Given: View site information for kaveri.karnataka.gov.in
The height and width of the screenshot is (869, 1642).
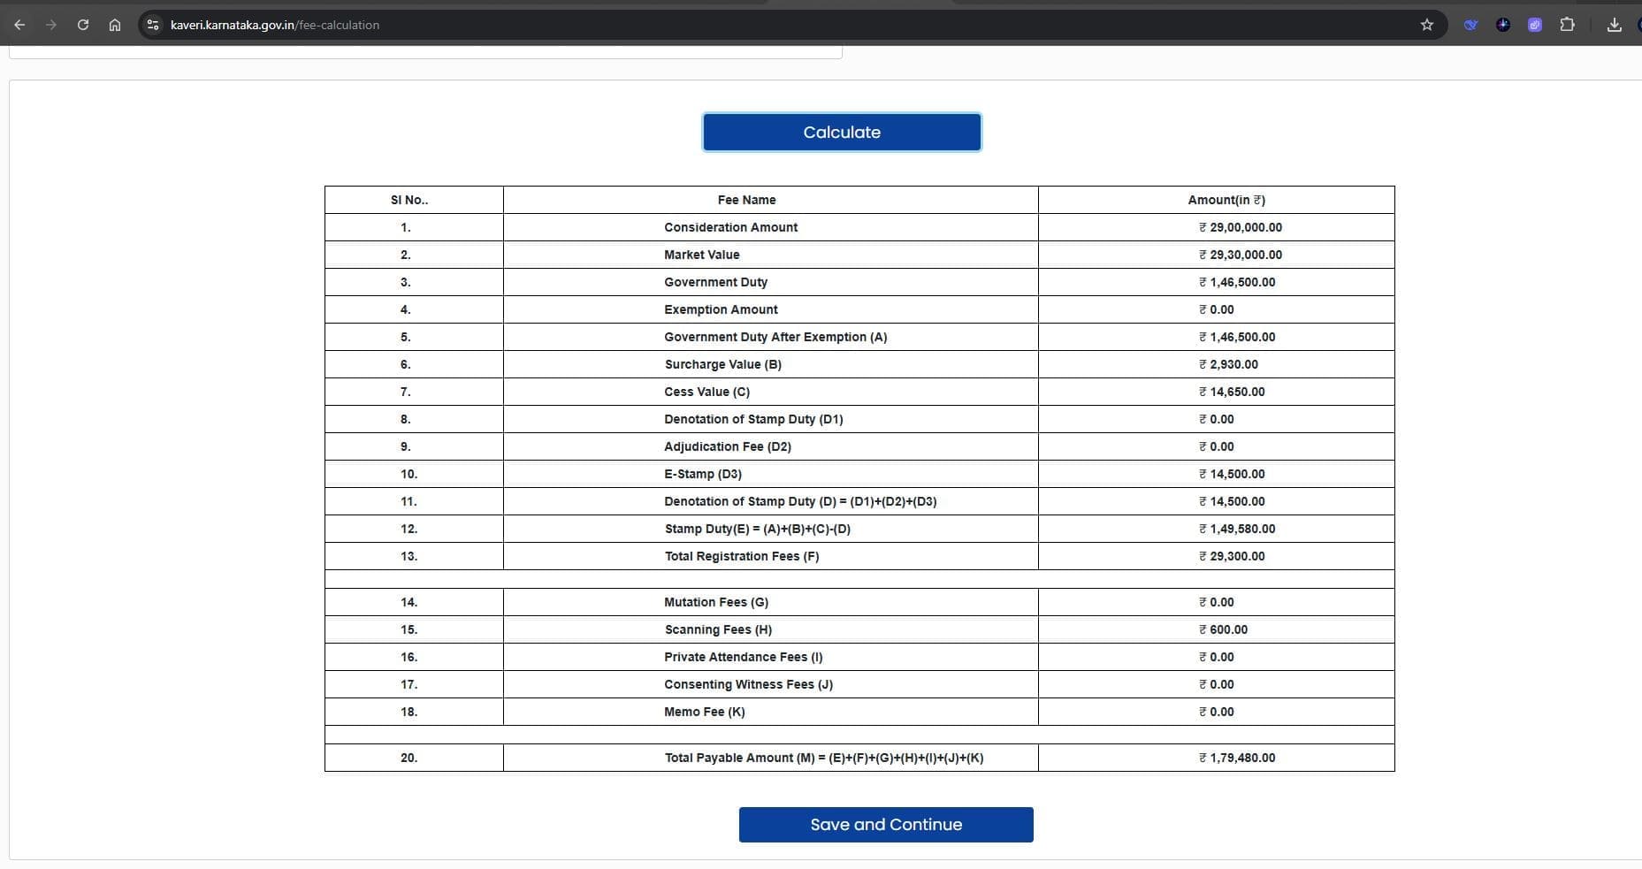Looking at the screenshot, I should (153, 25).
